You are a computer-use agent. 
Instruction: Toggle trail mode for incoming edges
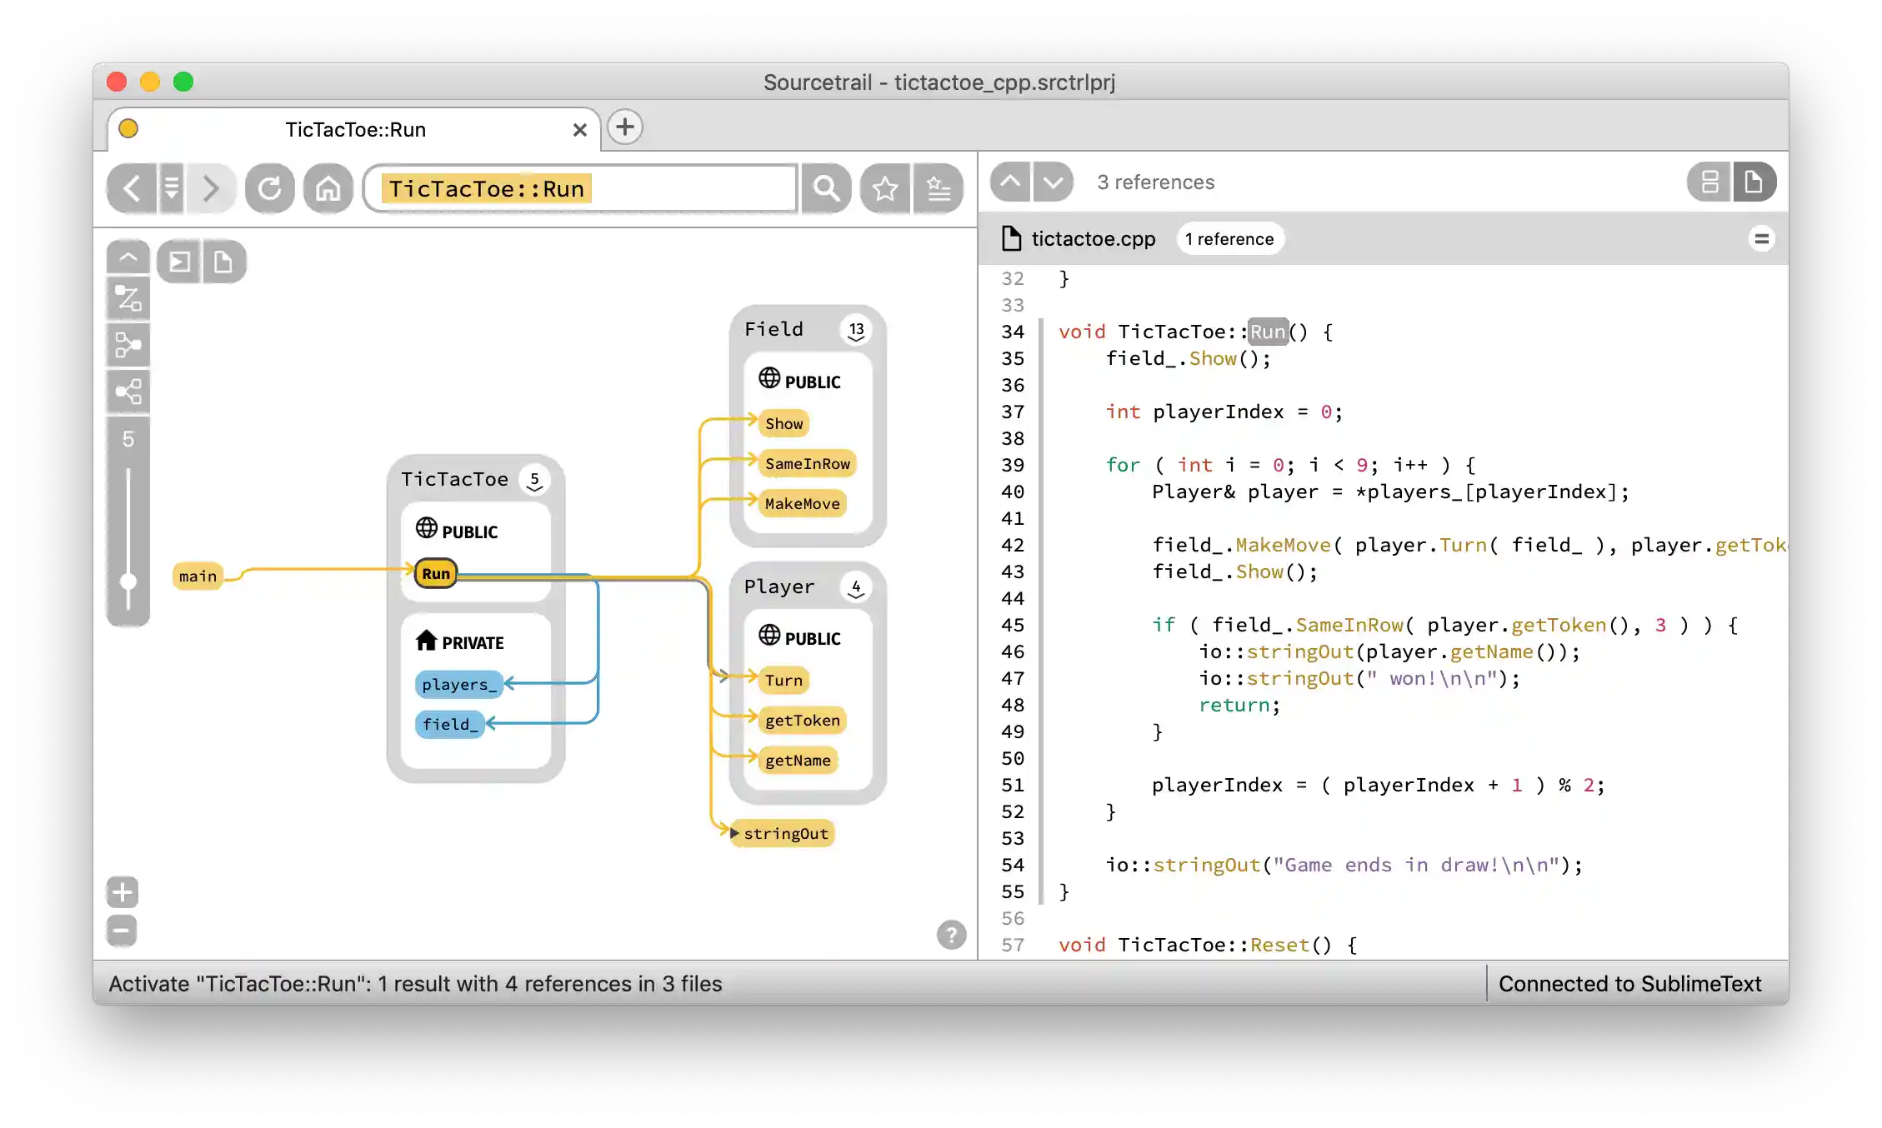(128, 344)
